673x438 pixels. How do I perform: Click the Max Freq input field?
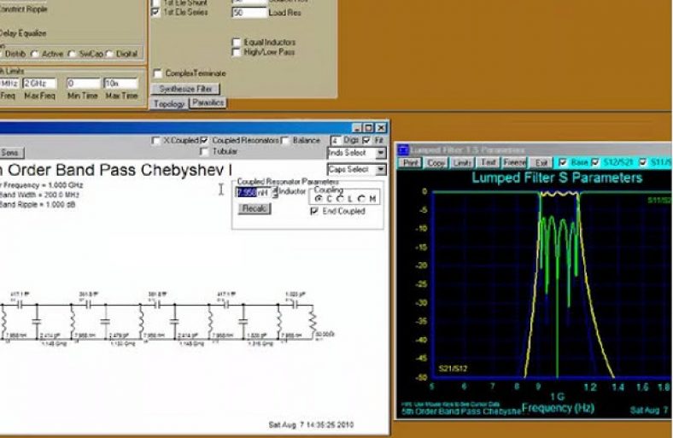coord(39,84)
